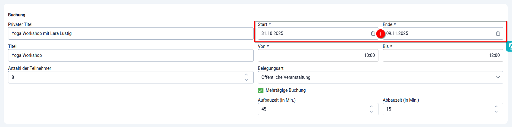Focus the Titel field with Yoga Workshop
Image resolution: width=512 pixels, height=127 pixels.
pyautogui.click(x=131, y=55)
